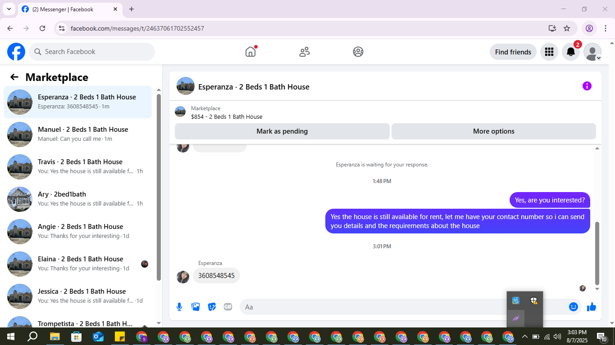Bookmark this page with the star icon
615x345 pixels.
click(x=567, y=28)
